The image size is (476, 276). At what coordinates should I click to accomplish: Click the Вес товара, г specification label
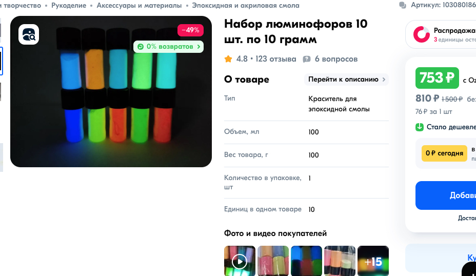[x=246, y=155]
